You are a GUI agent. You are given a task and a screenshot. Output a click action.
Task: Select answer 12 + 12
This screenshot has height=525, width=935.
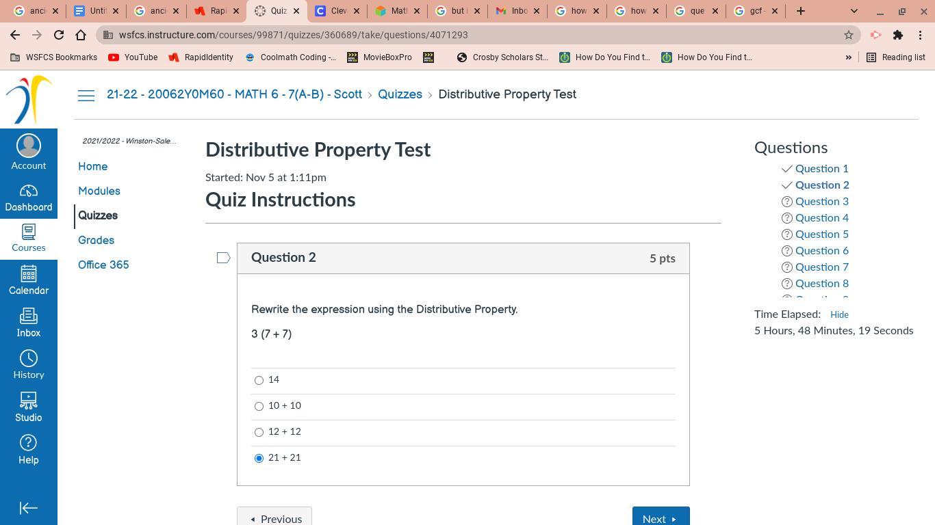tap(259, 433)
